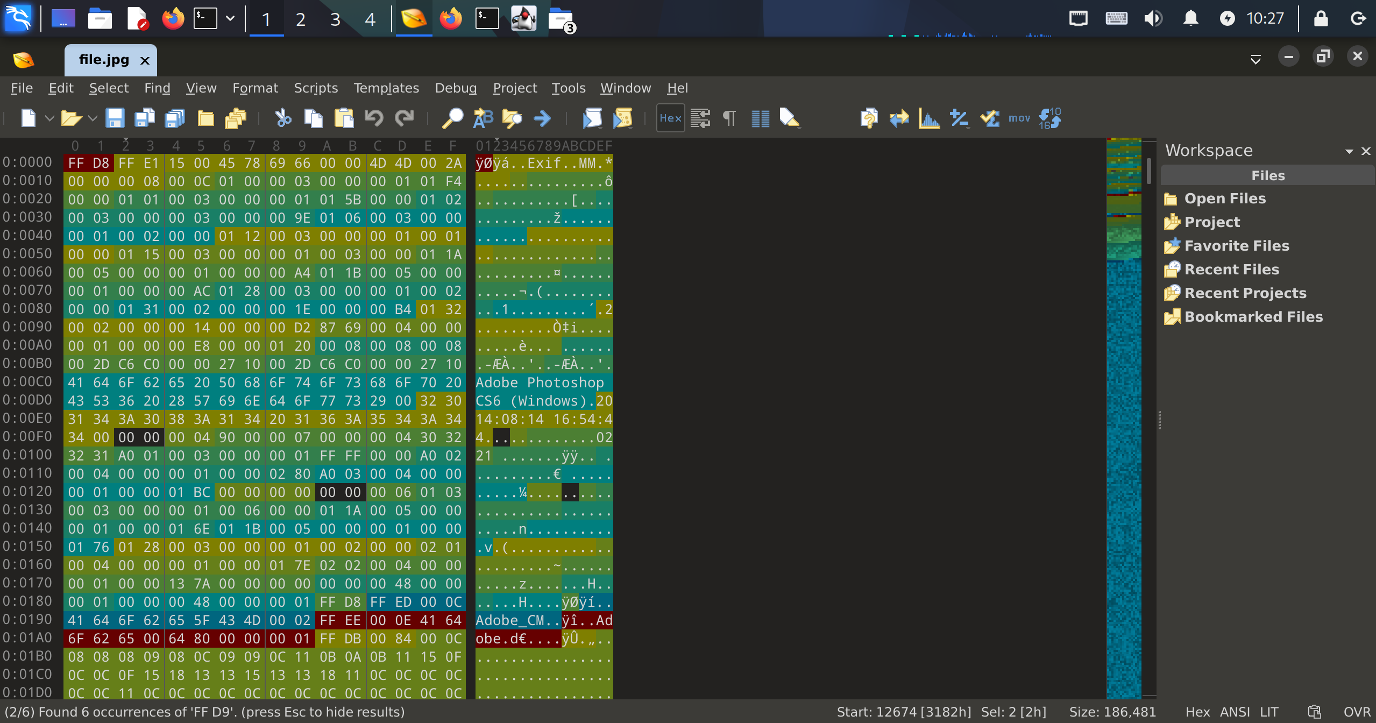Open the Calculator plus-minus icon

[x=959, y=118]
